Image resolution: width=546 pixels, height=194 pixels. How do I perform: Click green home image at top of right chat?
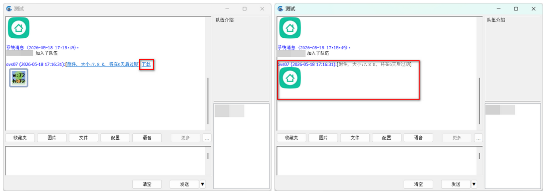(290, 28)
